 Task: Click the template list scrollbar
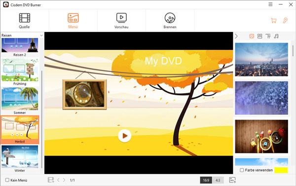41,119
